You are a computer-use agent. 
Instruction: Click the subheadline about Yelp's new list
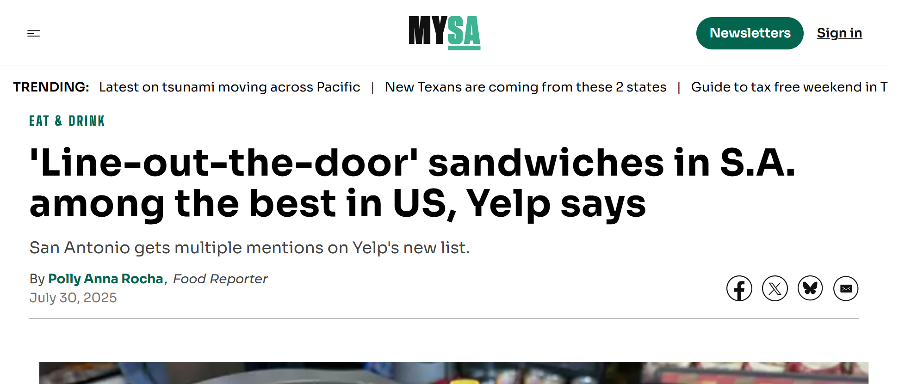click(x=249, y=248)
